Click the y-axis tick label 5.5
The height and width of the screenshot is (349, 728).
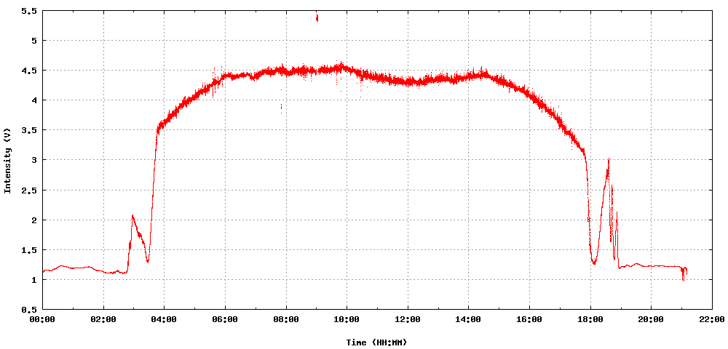point(30,11)
